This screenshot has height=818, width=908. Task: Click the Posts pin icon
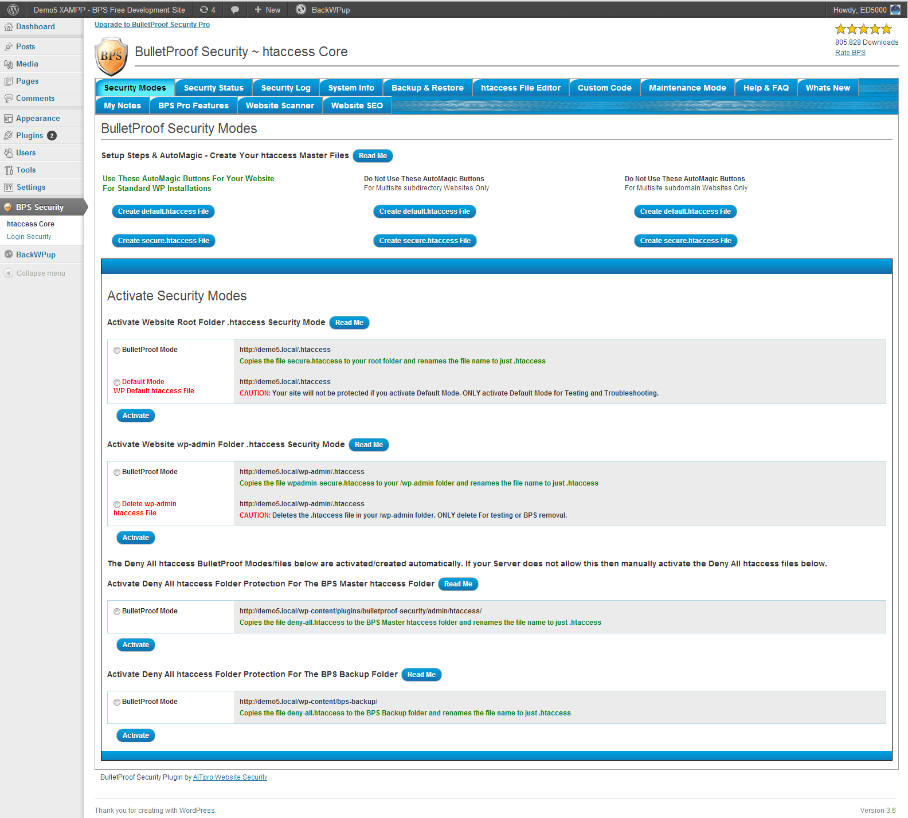(9, 47)
